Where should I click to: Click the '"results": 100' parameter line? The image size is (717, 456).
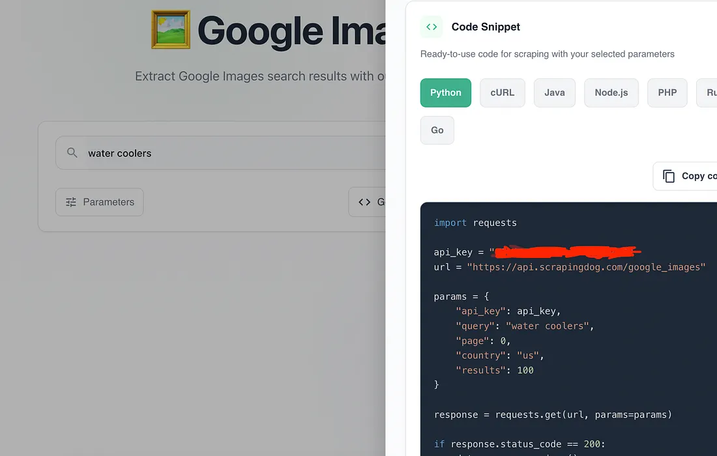[x=494, y=370]
